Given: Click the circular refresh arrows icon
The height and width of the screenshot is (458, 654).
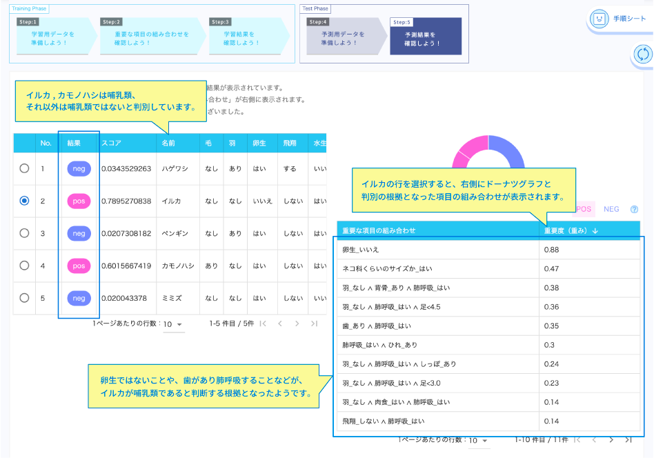Looking at the screenshot, I should tap(643, 54).
